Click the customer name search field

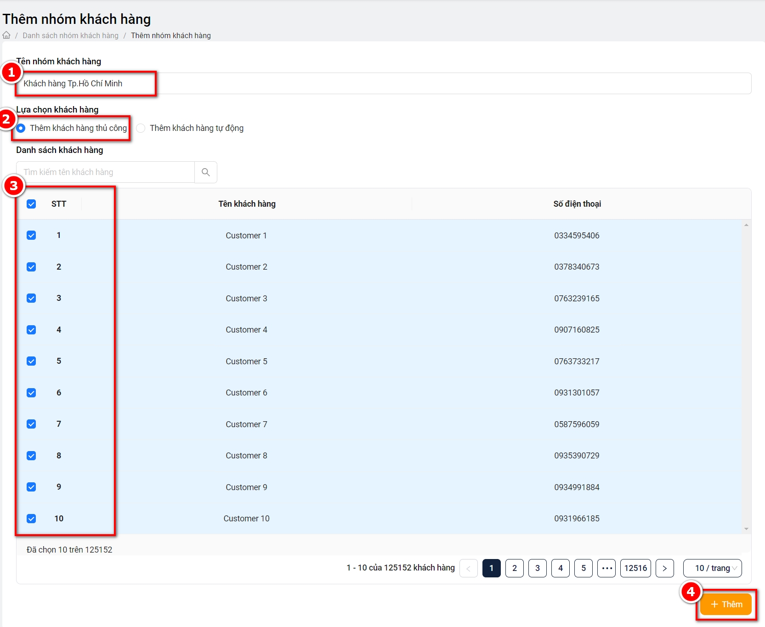tap(106, 172)
